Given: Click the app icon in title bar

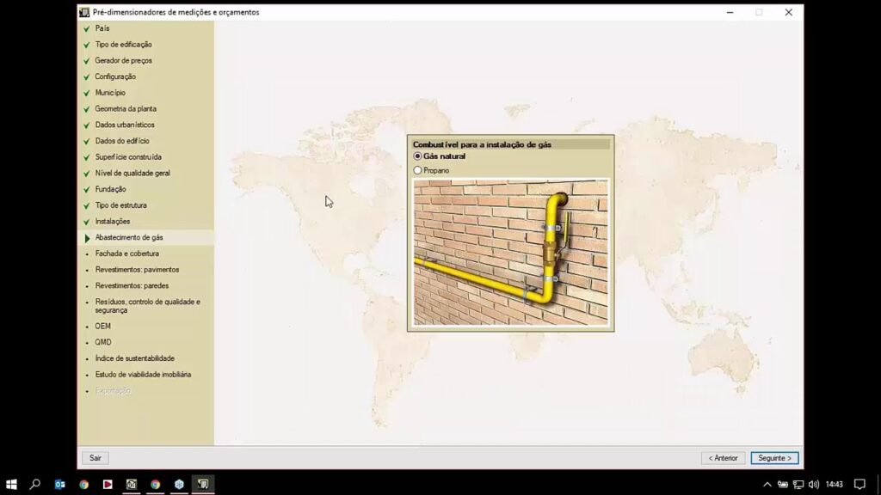Looking at the screenshot, I should [84, 12].
